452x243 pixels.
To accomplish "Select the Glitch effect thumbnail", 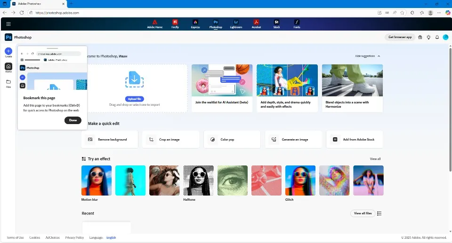I will 300,180.
